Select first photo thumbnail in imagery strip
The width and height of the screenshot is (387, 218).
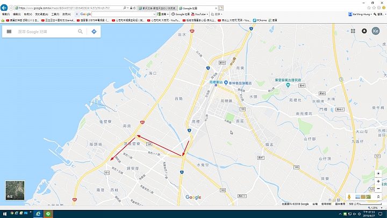coord(357,197)
